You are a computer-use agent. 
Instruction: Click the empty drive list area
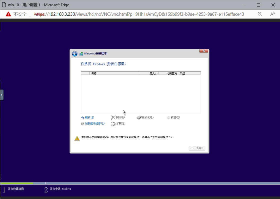[x=141, y=94]
